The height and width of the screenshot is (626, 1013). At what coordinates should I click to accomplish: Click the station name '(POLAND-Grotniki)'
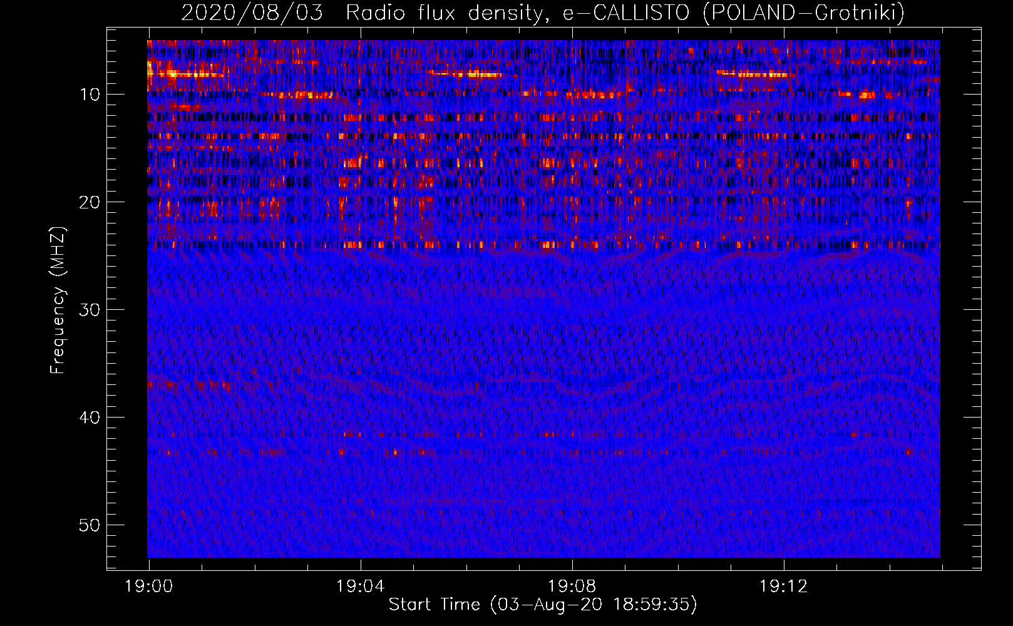tap(804, 13)
